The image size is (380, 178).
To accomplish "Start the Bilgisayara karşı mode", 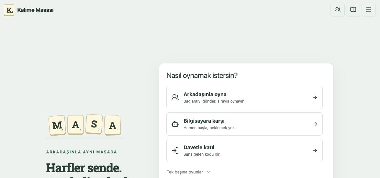I will click(x=244, y=124).
